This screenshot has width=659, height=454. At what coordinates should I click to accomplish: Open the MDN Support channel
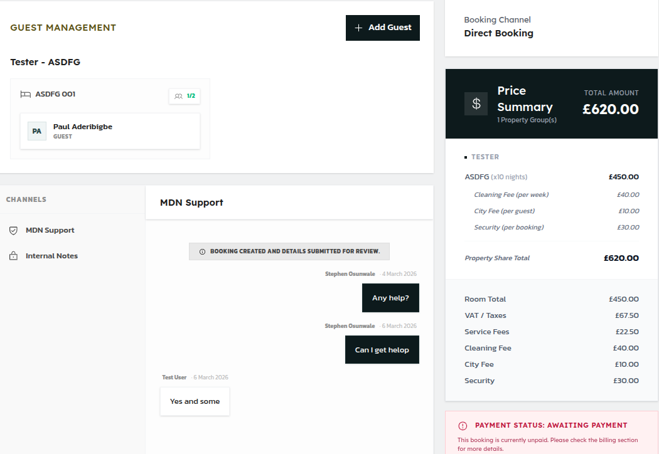[50, 230]
